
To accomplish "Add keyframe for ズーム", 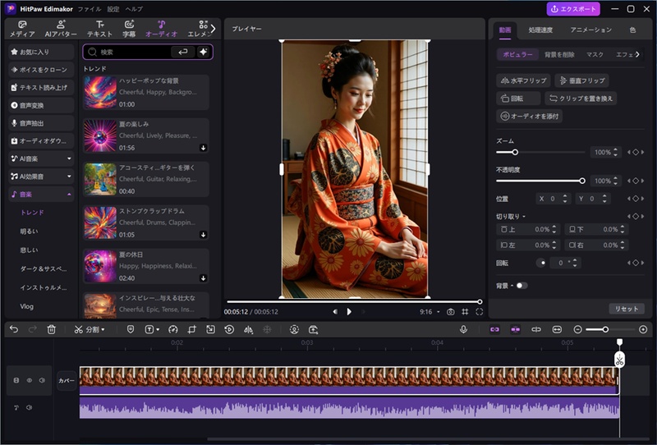I will click(x=636, y=152).
